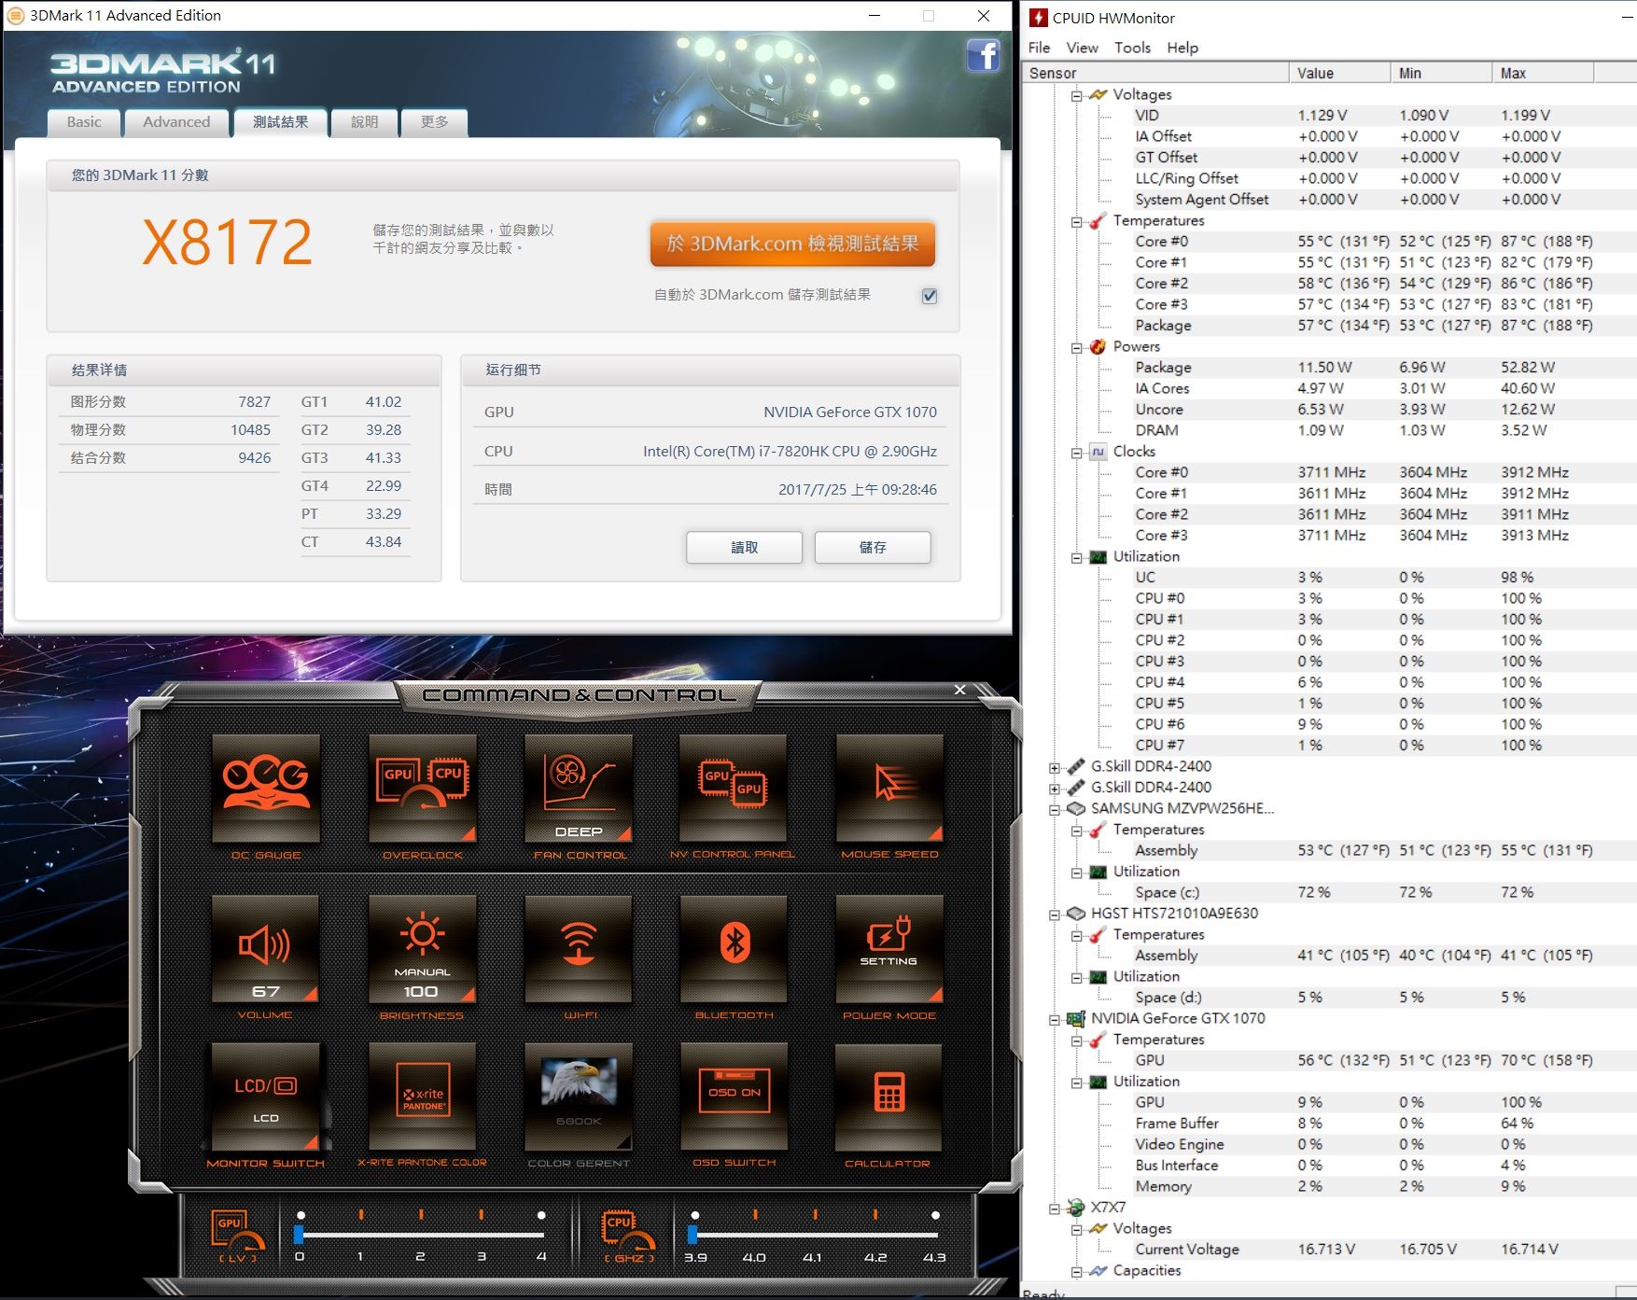1637x1300 pixels.
Task: Collapse the NVIDIA GeForce GTX 1070 node
Action: (1055, 1019)
